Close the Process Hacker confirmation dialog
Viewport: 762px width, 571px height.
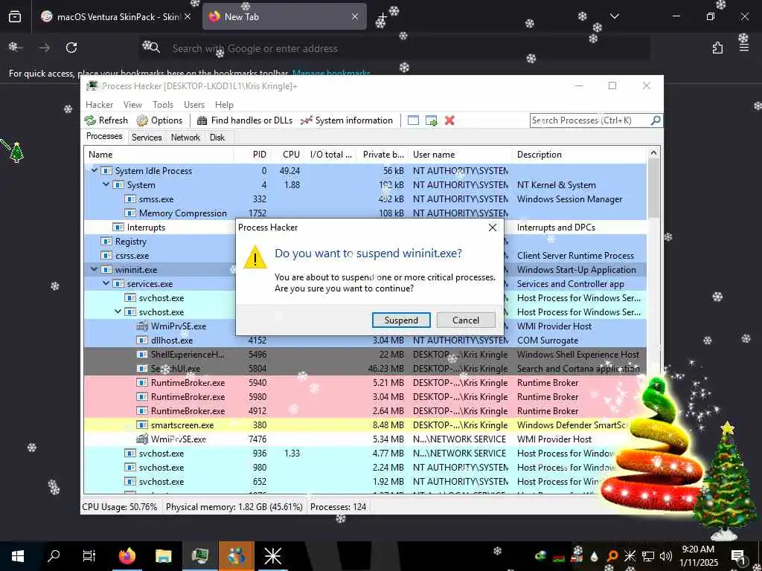coord(493,228)
